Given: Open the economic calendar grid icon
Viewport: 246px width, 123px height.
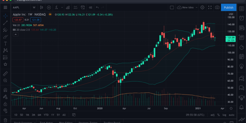Looking at the screenshot, I should pos(242,56).
